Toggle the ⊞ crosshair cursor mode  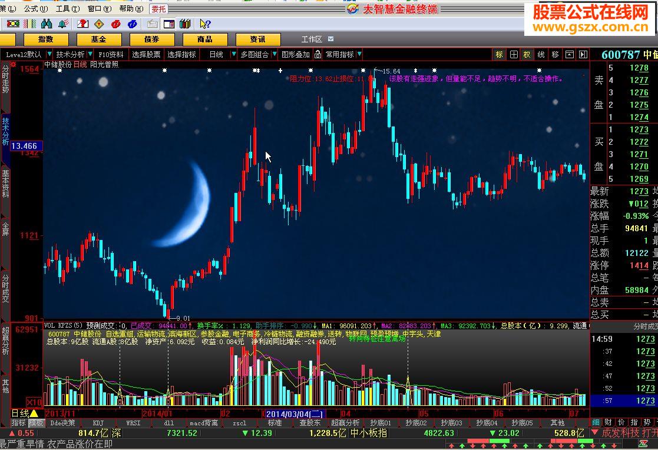513,54
